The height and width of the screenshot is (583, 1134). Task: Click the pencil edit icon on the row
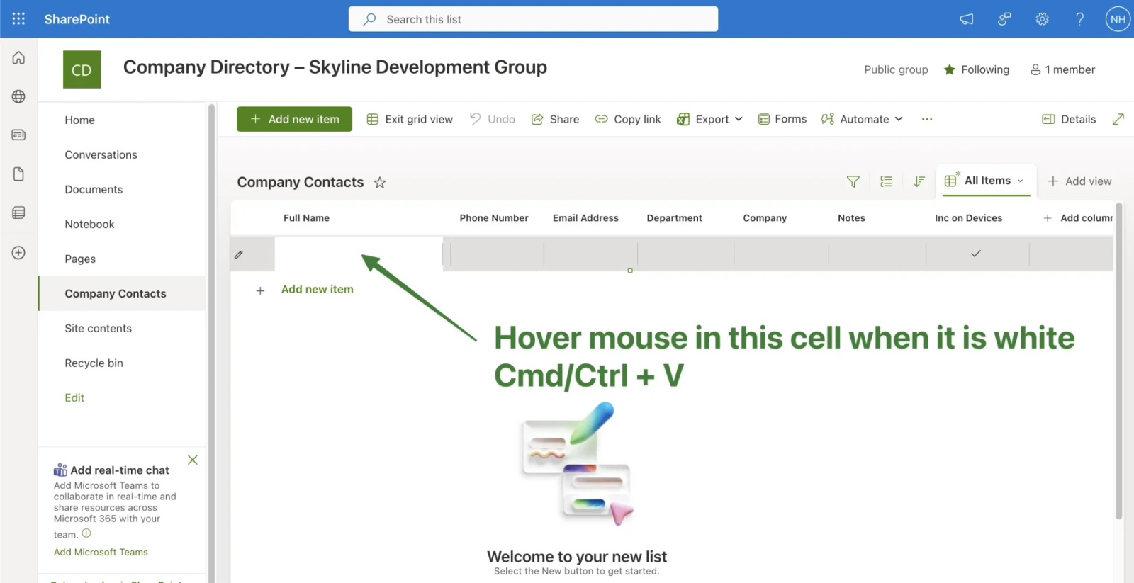click(239, 254)
